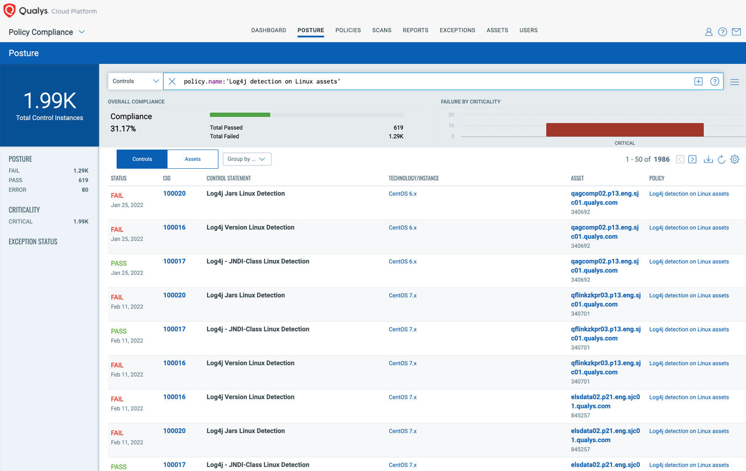The width and height of the screenshot is (746, 471).
Task: Open the user profile icon in the header
Action: pyautogui.click(x=708, y=32)
